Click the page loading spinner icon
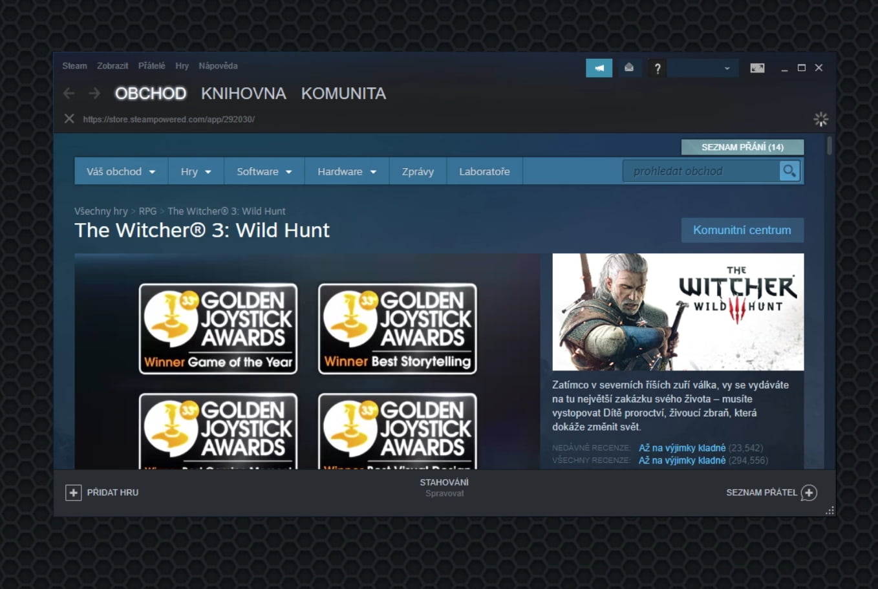Screen dimensions: 878x589 click(x=820, y=119)
